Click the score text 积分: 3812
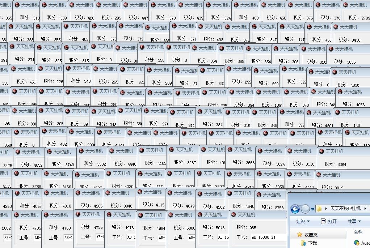370x248 pixels. [333, 187]
